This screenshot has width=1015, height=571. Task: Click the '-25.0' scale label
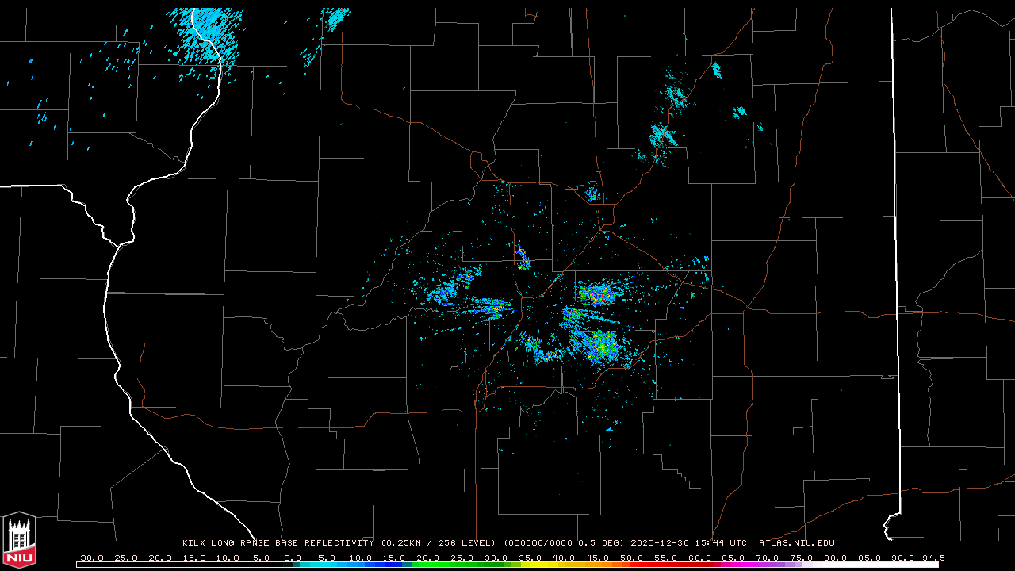123,558
